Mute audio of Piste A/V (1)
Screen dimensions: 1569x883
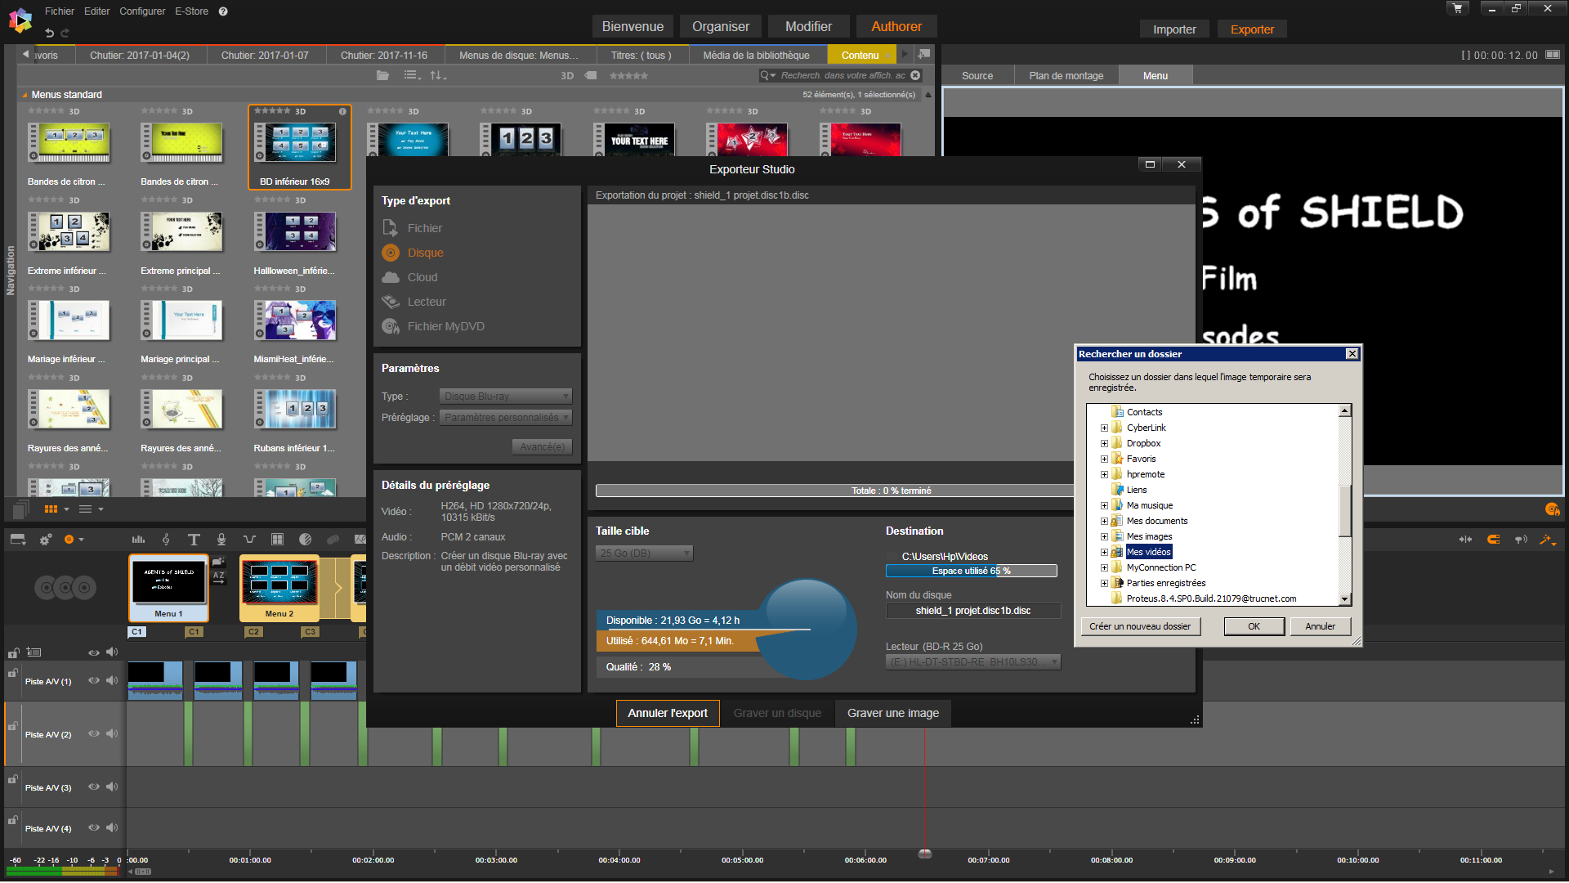pos(112,680)
